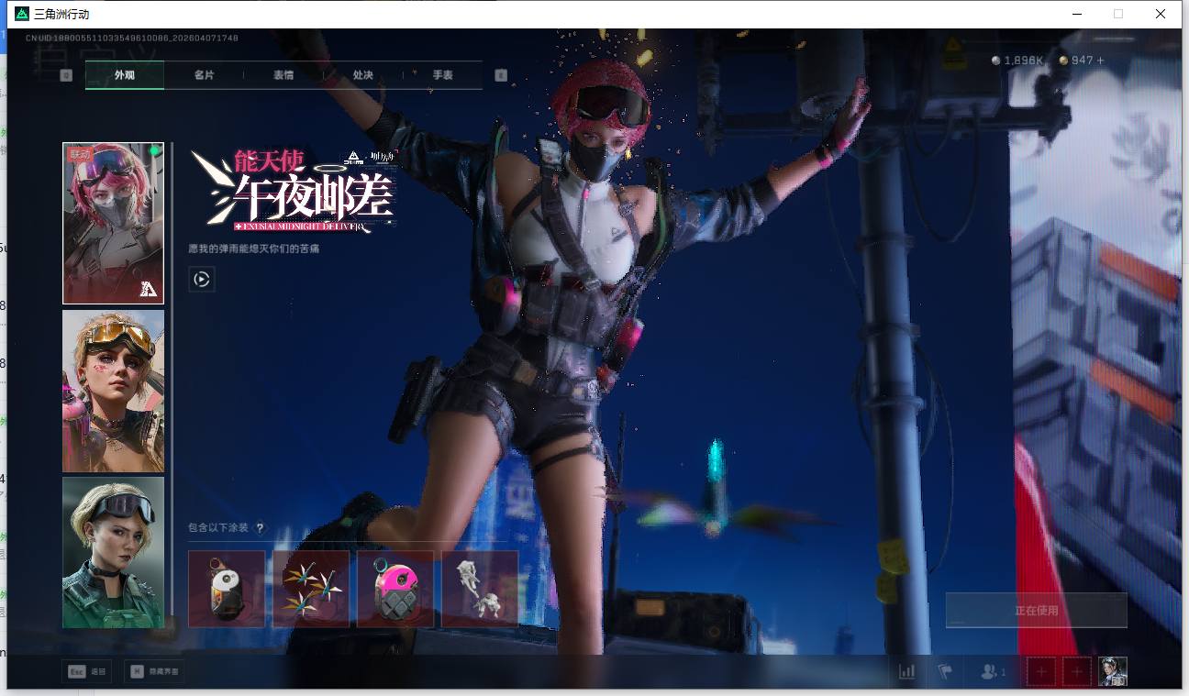Select the blonde goggles skin thumbnail
1189x696 pixels.
point(114,391)
